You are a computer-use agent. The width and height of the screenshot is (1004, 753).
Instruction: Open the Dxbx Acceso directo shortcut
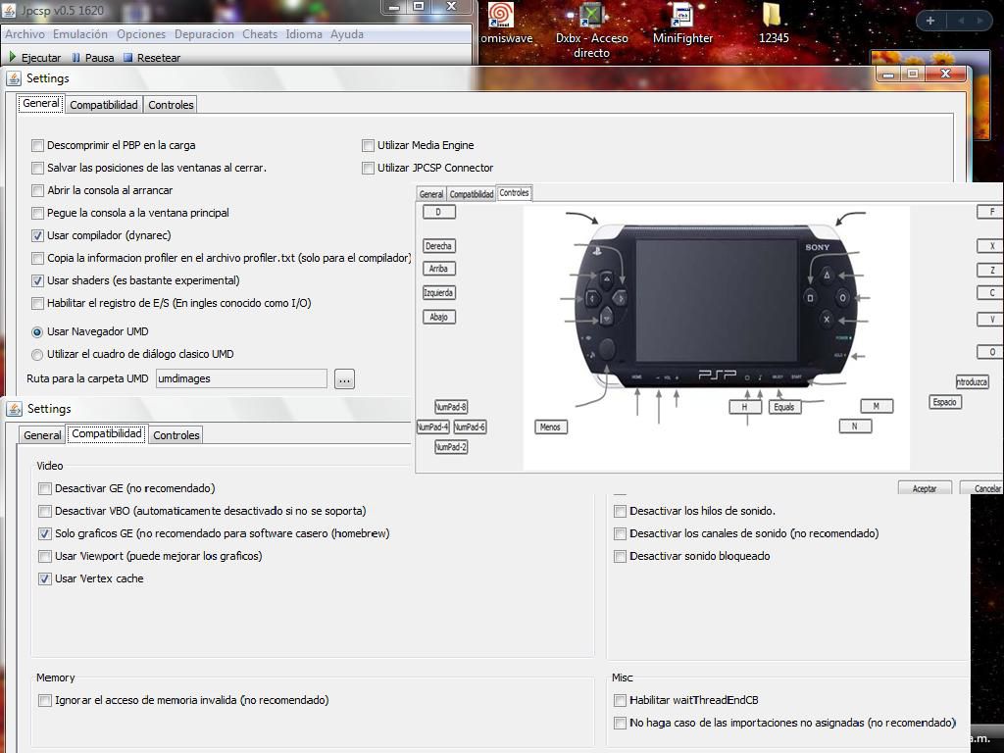(x=591, y=30)
